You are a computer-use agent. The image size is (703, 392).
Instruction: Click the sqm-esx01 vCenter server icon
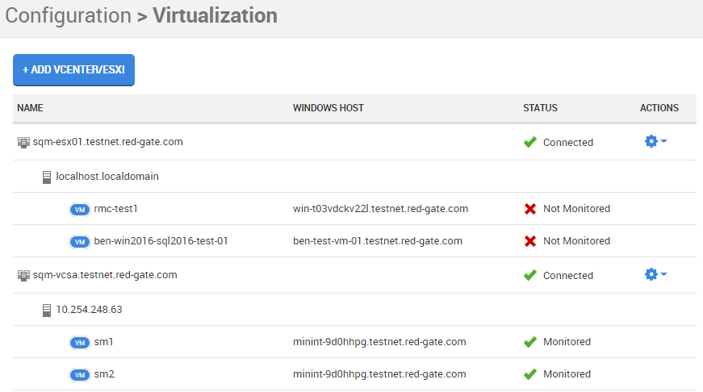coord(23,142)
